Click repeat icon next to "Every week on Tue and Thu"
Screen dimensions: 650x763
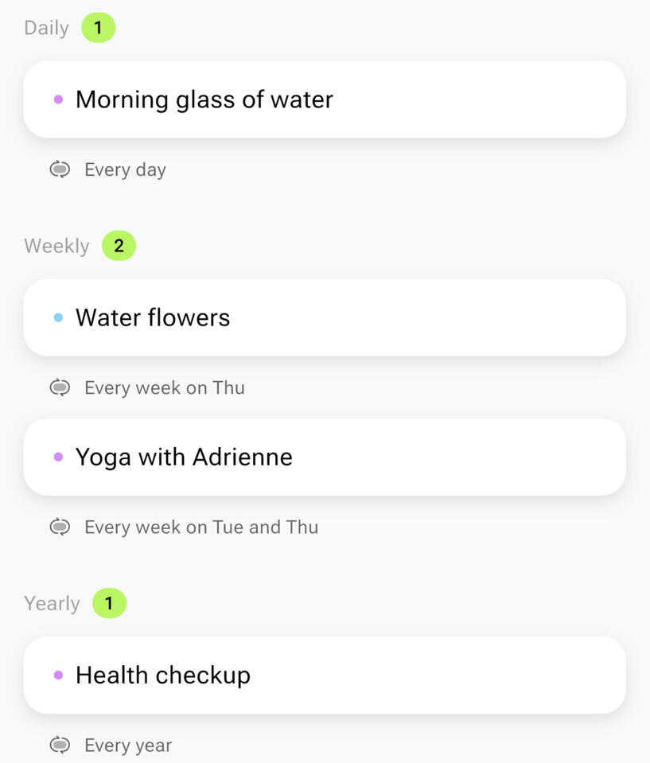(x=60, y=527)
